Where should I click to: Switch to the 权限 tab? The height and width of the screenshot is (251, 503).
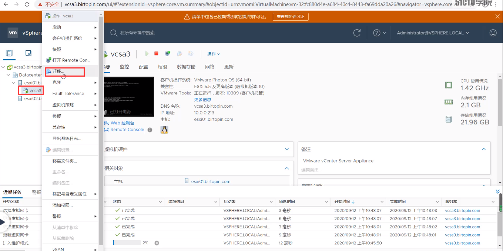click(162, 67)
